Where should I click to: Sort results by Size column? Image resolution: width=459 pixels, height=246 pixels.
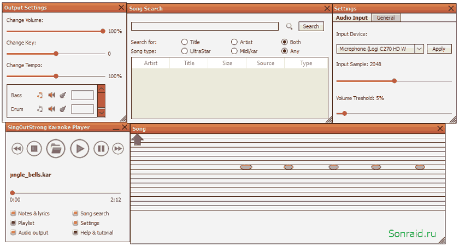pyautogui.click(x=227, y=63)
